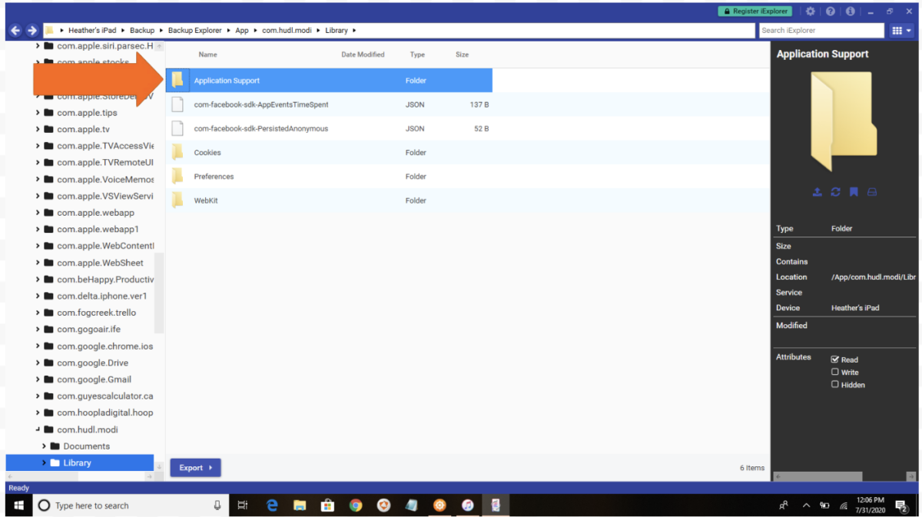Navigate back with the left arrow button
This screenshot has height=517, width=922.
15,31
